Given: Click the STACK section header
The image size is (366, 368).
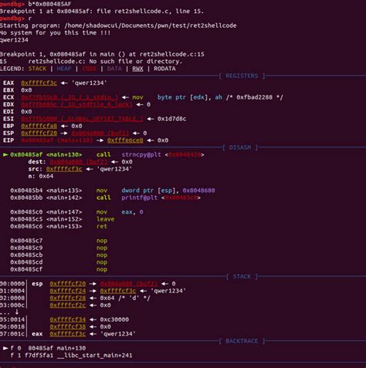Looking at the screenshot, I should pos(242,276).
